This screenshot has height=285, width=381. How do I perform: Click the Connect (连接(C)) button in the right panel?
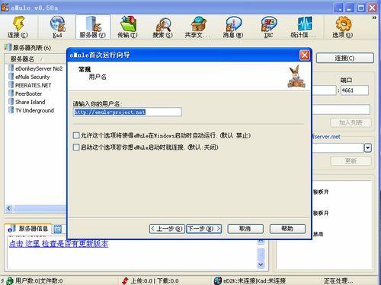click(x=345, y=58)
